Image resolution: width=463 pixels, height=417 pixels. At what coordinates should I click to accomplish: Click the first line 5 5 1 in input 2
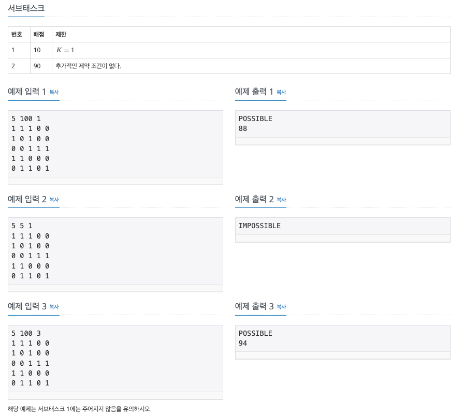point(22,226)
